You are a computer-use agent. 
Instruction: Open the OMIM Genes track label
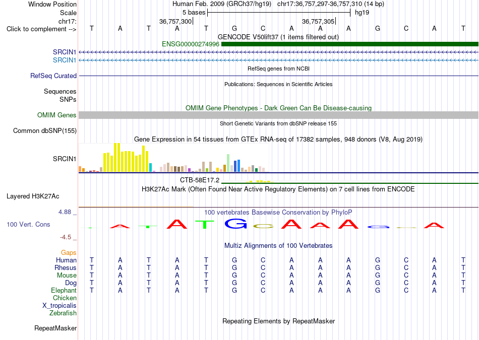57,115
